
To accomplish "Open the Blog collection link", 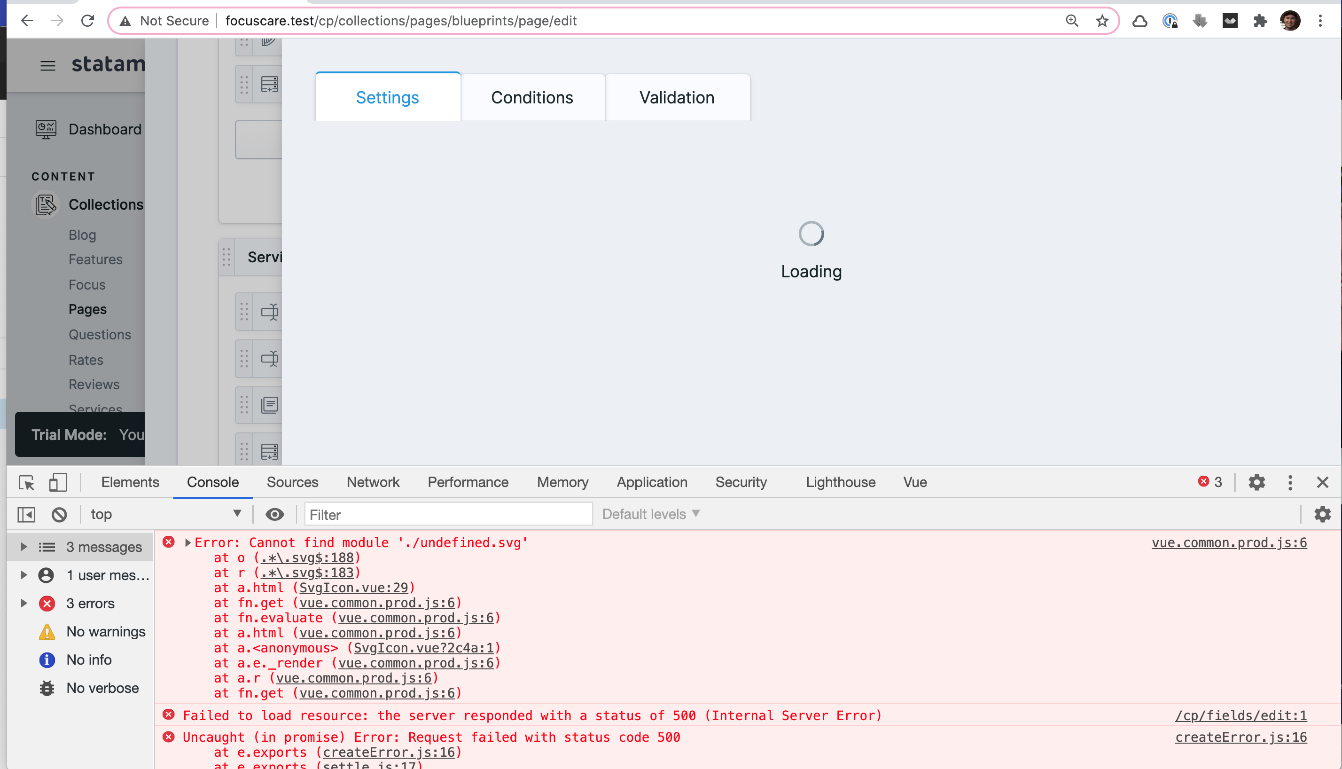I will pos(82,235).
